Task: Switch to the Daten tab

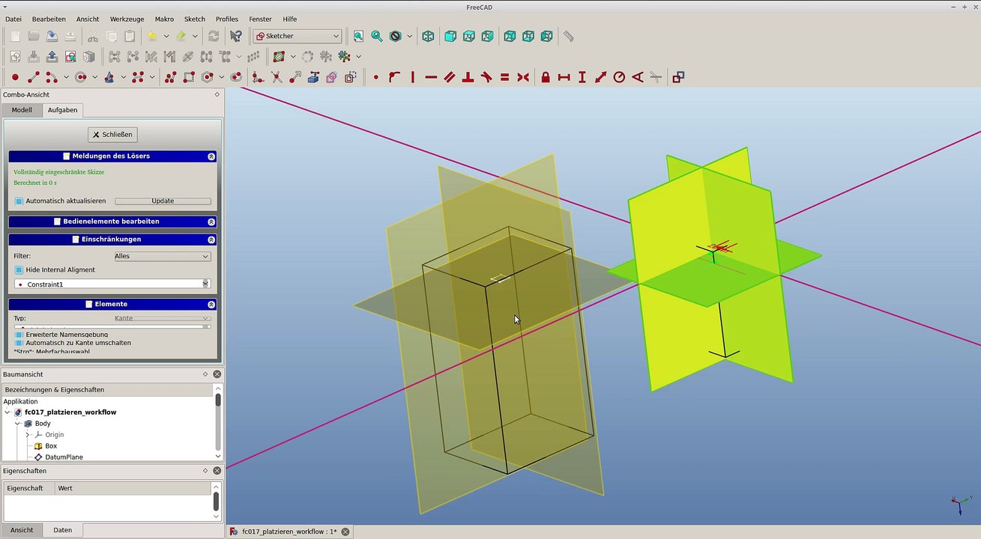Action: coord(63,530)
